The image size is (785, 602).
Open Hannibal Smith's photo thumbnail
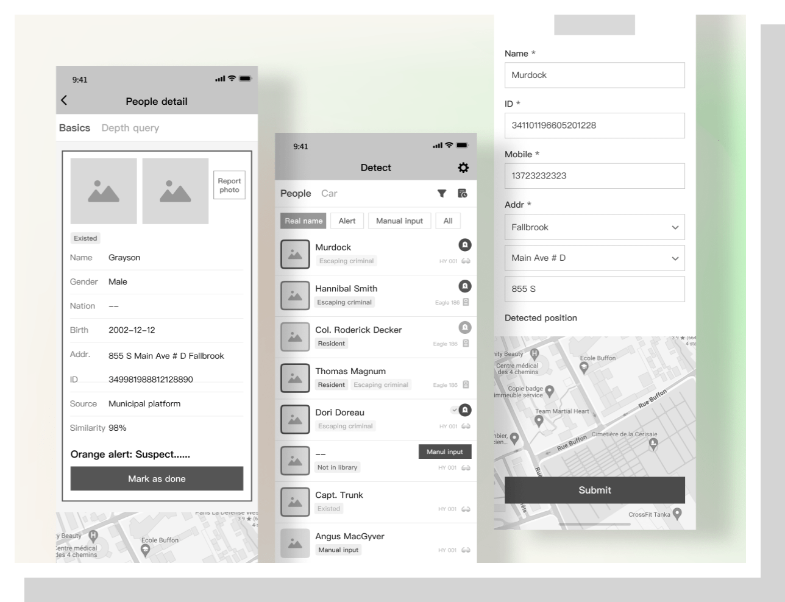coord(295,296)
